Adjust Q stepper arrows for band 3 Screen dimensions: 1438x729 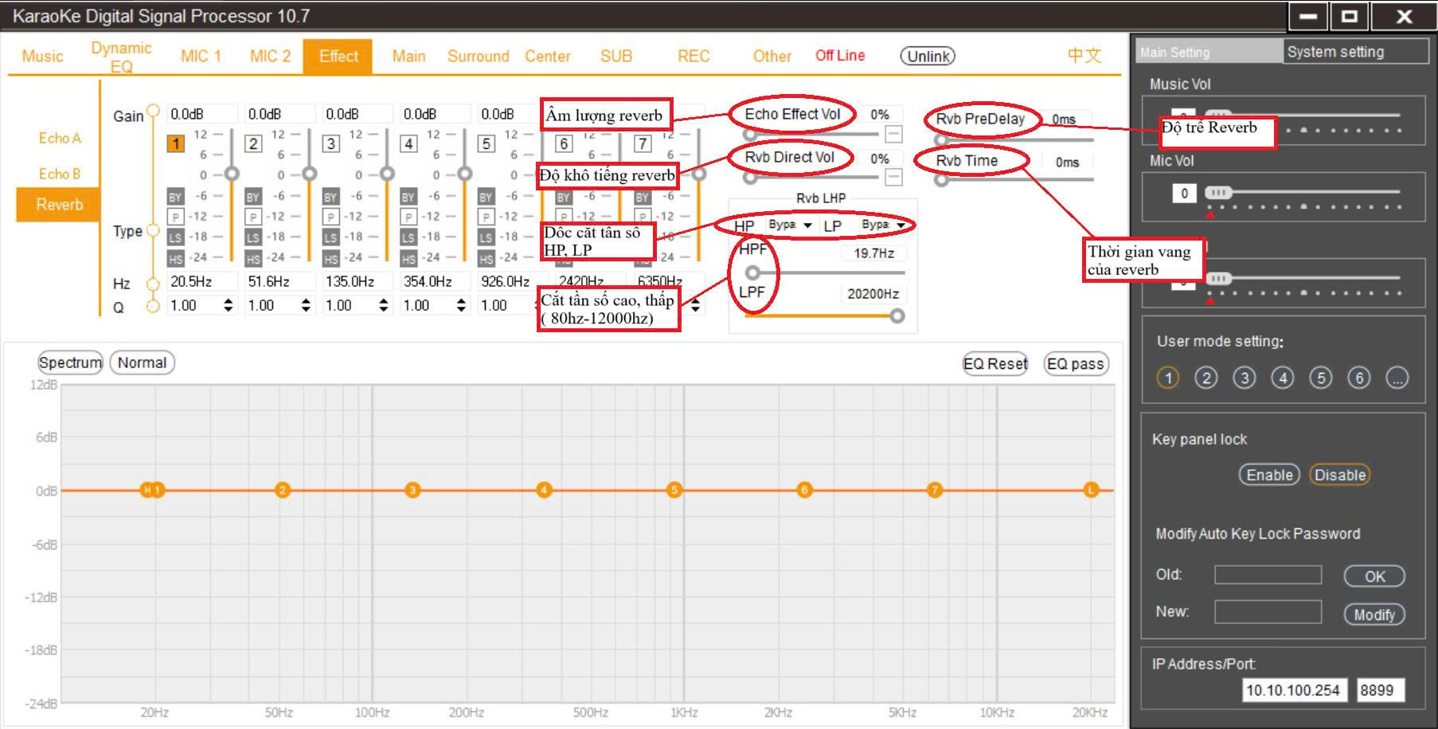pos(384,305)
